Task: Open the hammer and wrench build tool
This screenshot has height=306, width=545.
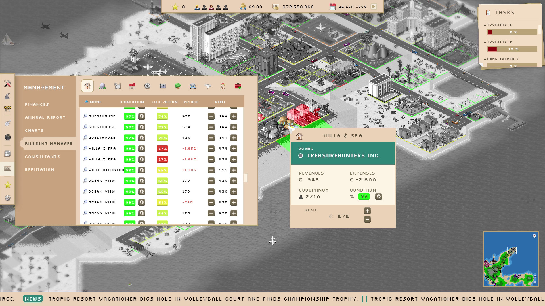Action: 8,84
